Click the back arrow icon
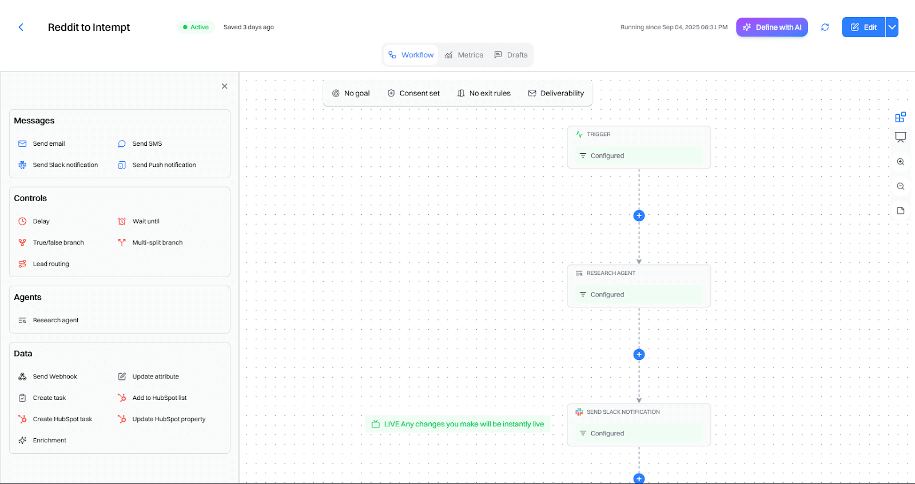This screenshot has width=915, height=484. pos(21,27)
